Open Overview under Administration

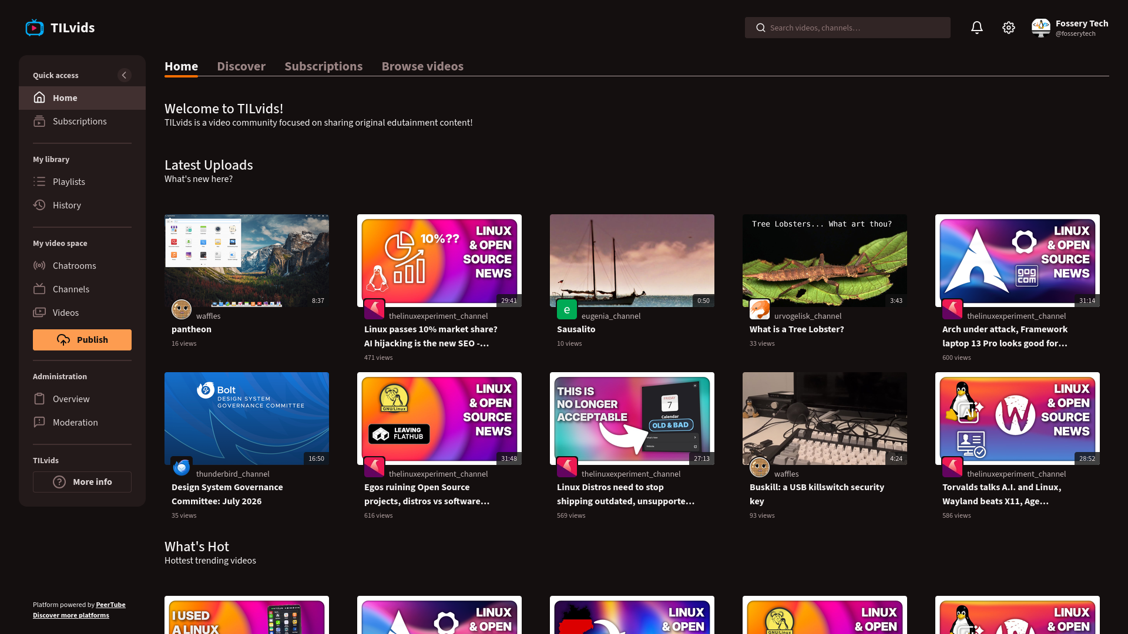82,399
